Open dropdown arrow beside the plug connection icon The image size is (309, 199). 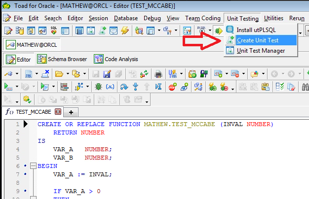[x=17, y=74]
